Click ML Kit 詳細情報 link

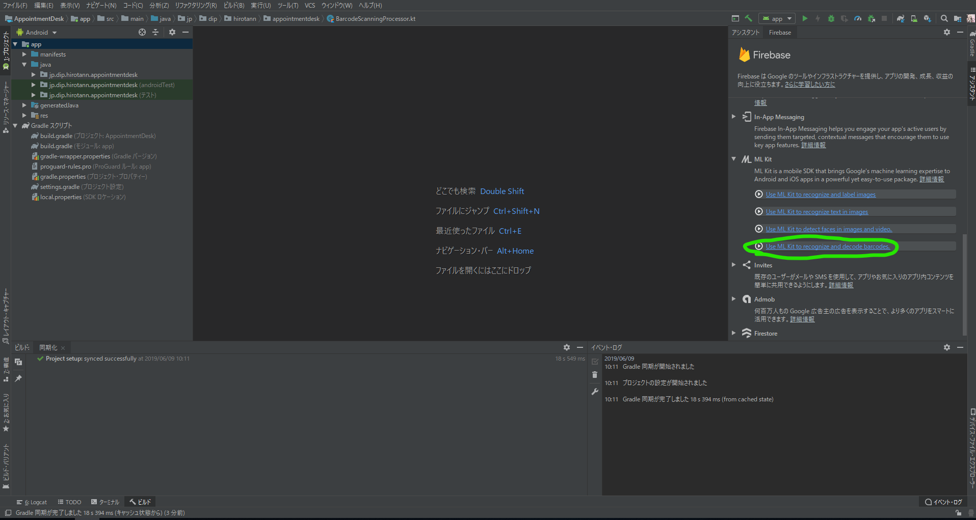[932, 179]
